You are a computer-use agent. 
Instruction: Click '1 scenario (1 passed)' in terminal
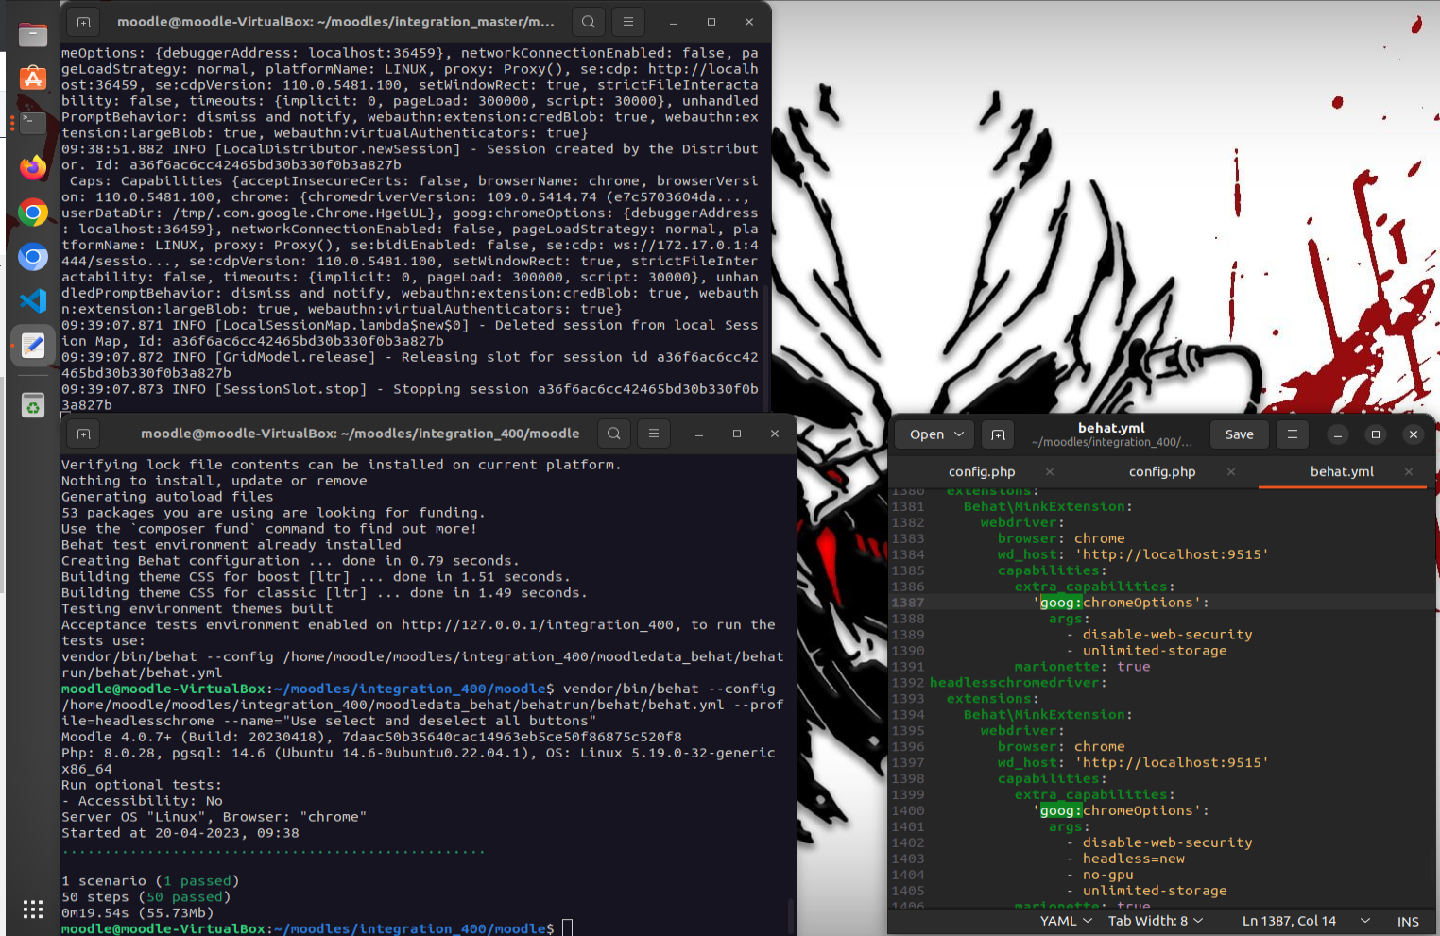coord(150,881)
